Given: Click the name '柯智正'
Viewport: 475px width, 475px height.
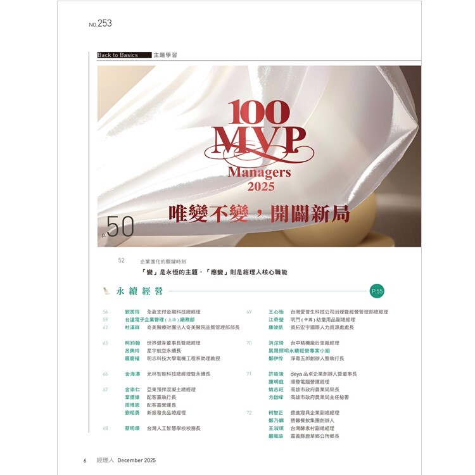Looking at the screenshot, I should 275,413.
